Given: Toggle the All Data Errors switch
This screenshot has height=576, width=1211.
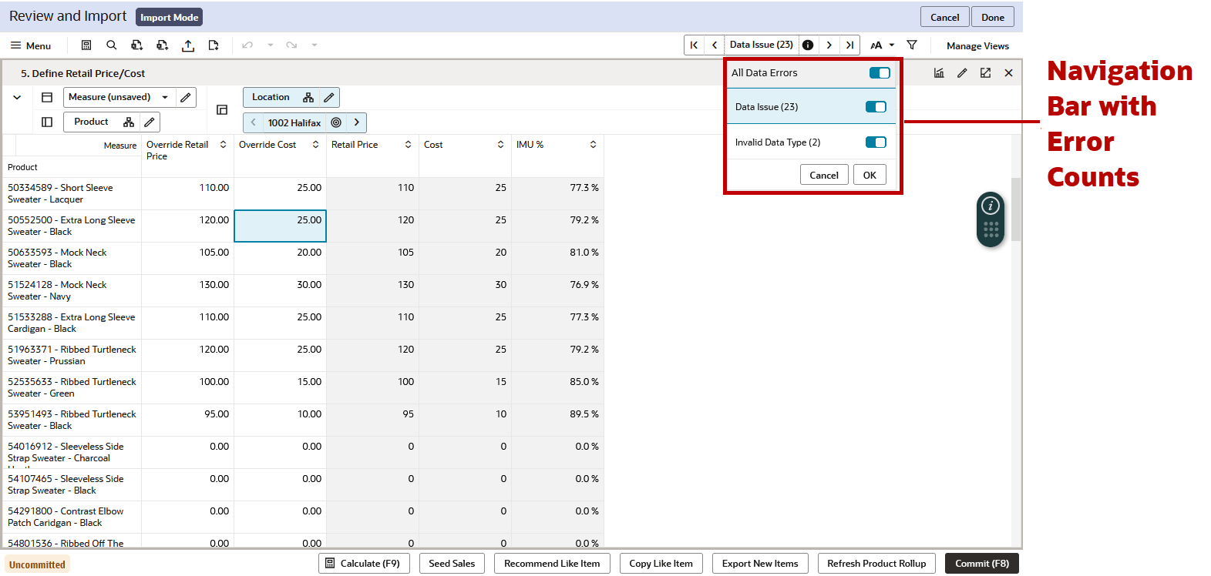Looking at the screenshot, I should click(x=880, y=73).
